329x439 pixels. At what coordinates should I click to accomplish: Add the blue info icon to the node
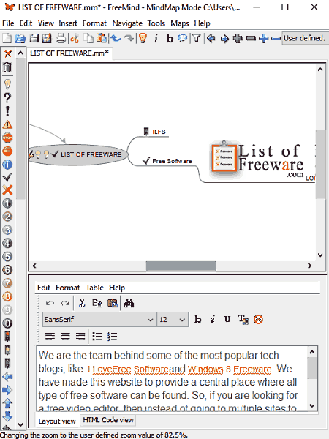coord(7,165)
